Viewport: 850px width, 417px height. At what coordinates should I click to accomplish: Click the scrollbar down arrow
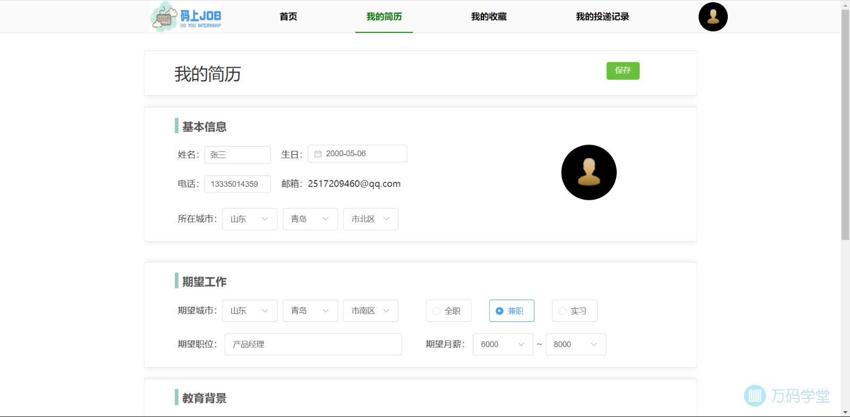click(x=845, y=412)
